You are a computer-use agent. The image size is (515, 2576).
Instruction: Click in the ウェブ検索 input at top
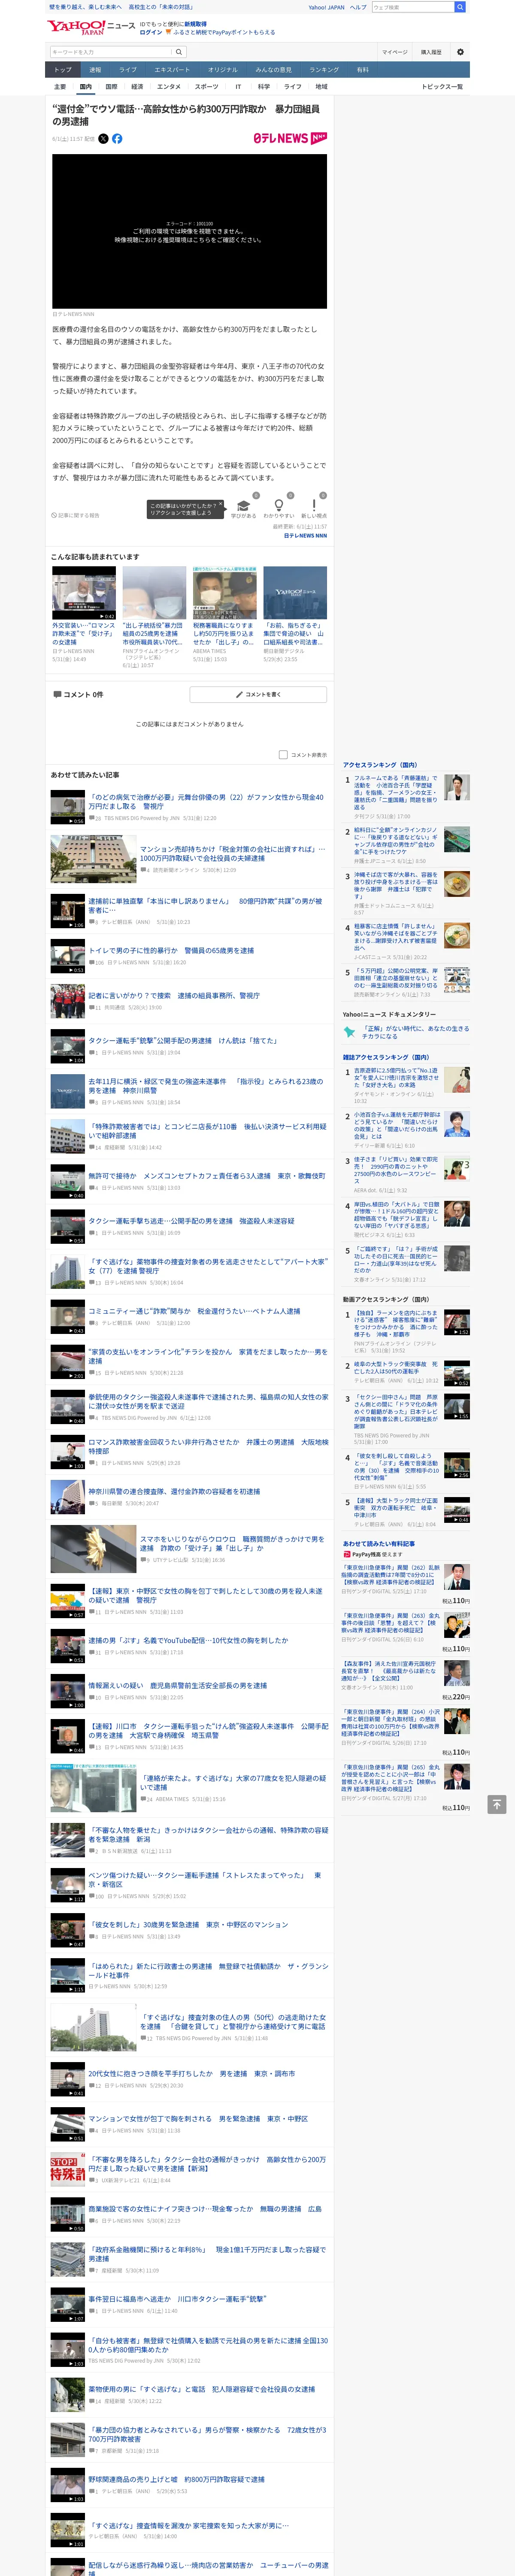point(412,7)
